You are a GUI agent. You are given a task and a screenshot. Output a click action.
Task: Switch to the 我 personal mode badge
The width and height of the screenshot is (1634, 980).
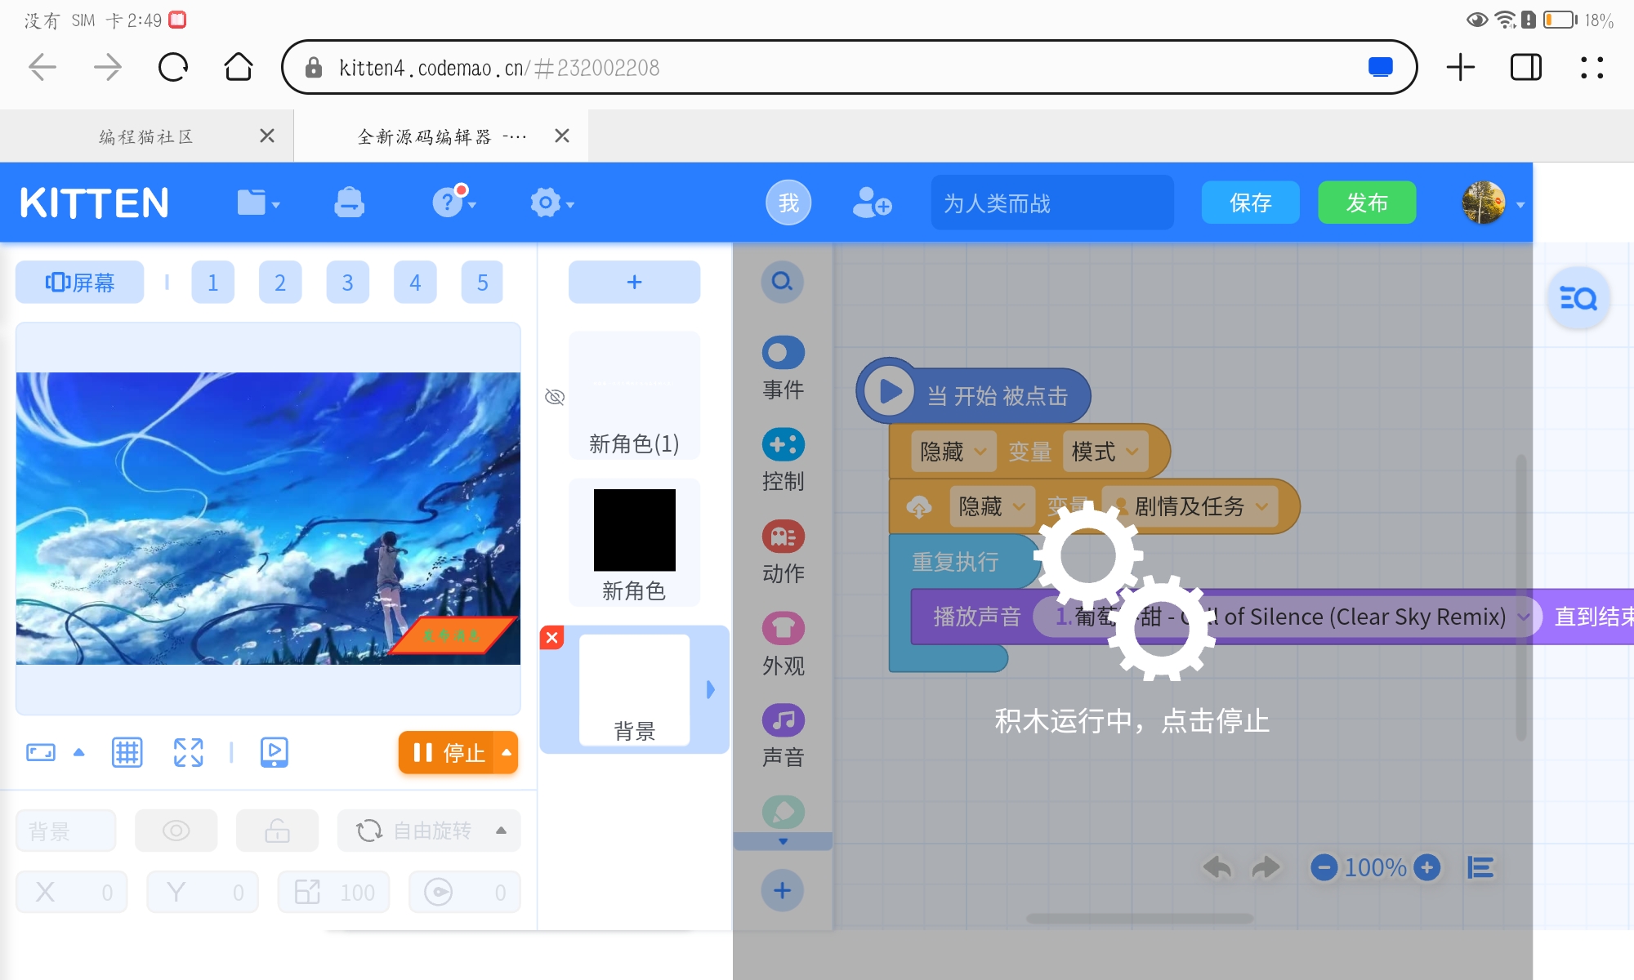788,203
